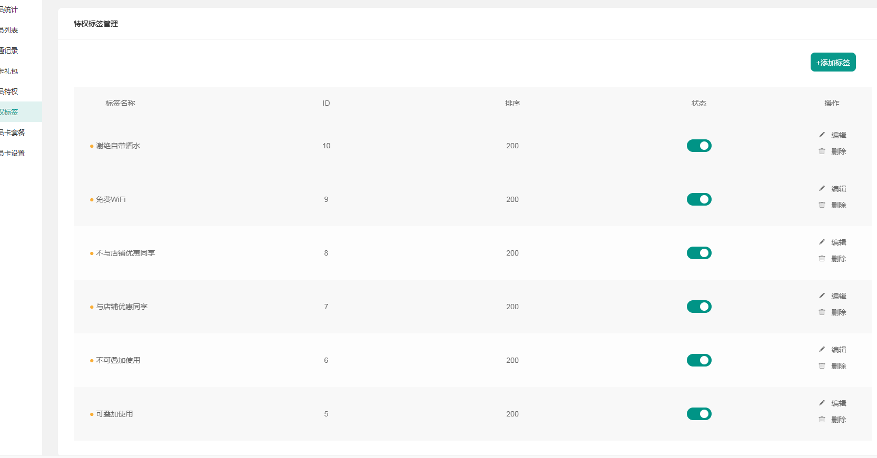Click 编辑 link for 与店铺优惠同享
The width and height of the screenshot is (877, 458).
click(x=839, y=296)
